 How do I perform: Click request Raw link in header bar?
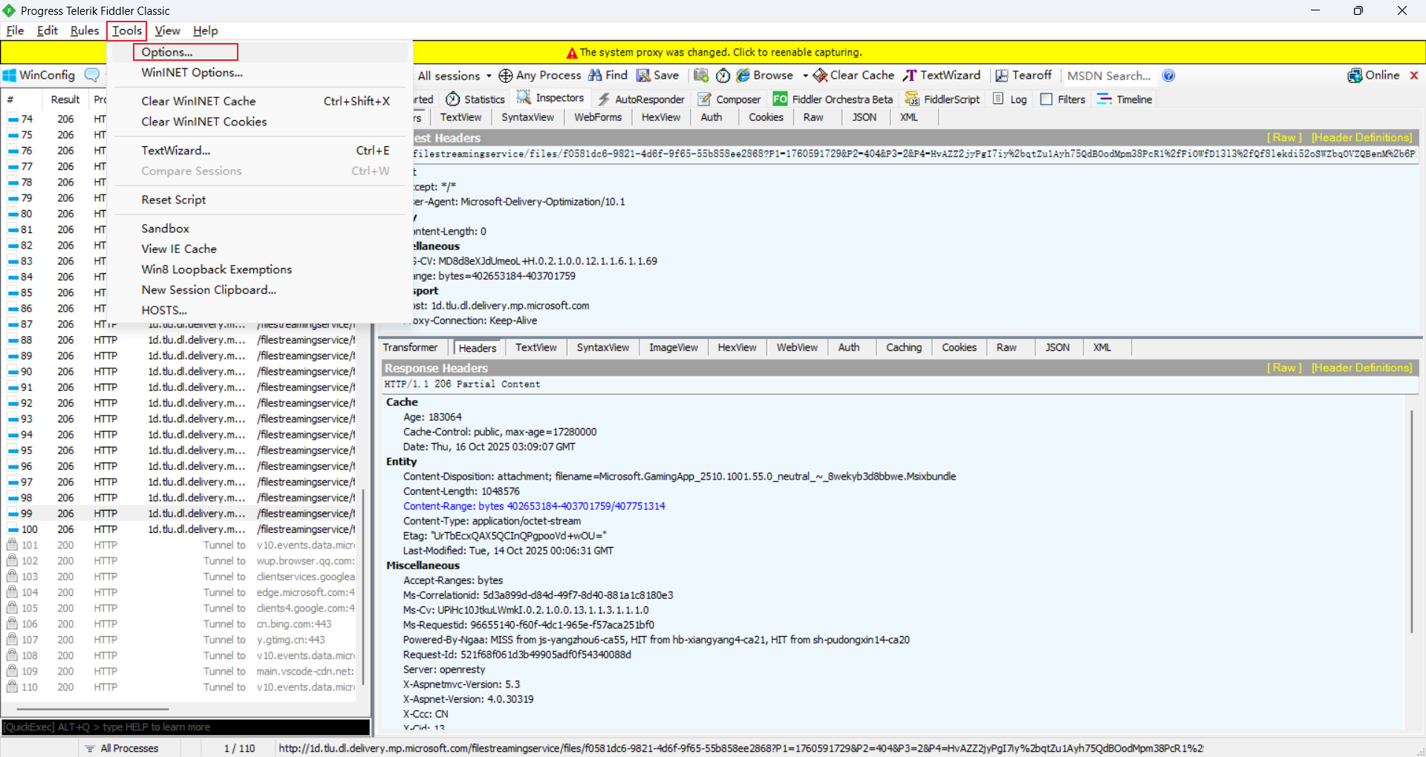click(x=1283, y=138)
